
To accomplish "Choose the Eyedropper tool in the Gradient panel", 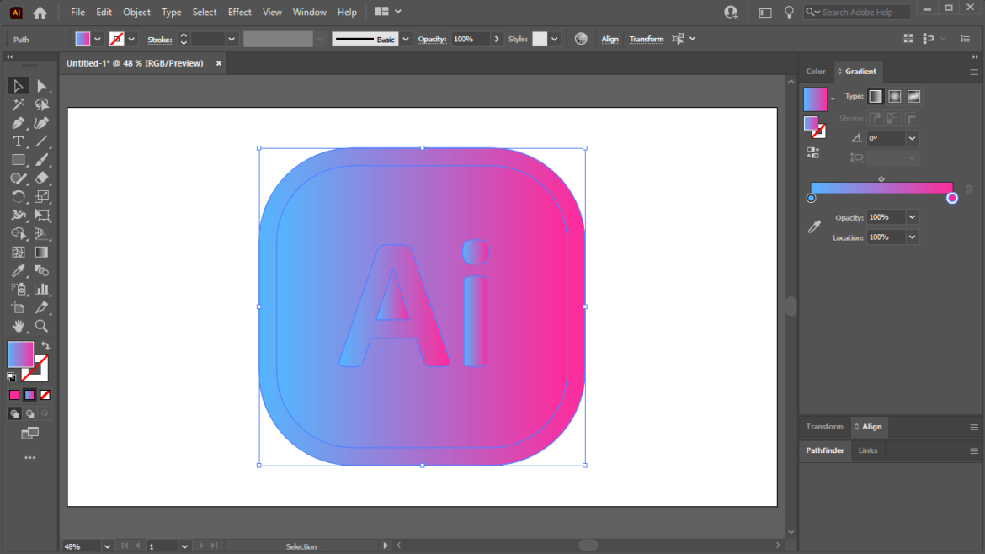I will click(x=814, y=226).
